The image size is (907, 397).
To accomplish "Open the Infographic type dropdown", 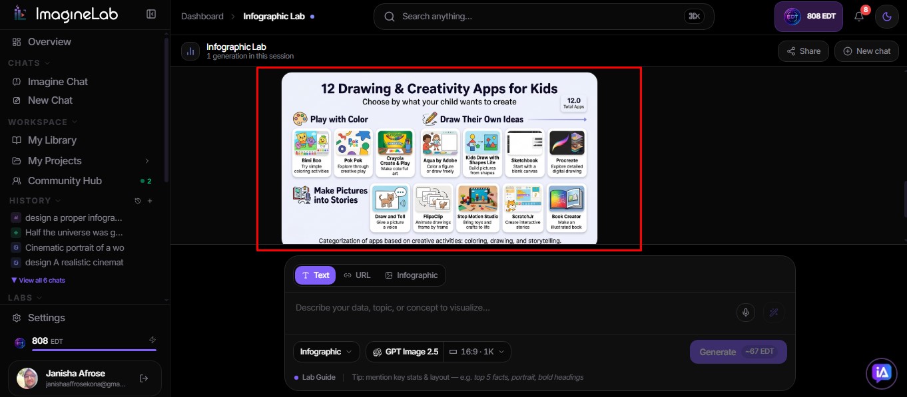I will click(326, 352).
